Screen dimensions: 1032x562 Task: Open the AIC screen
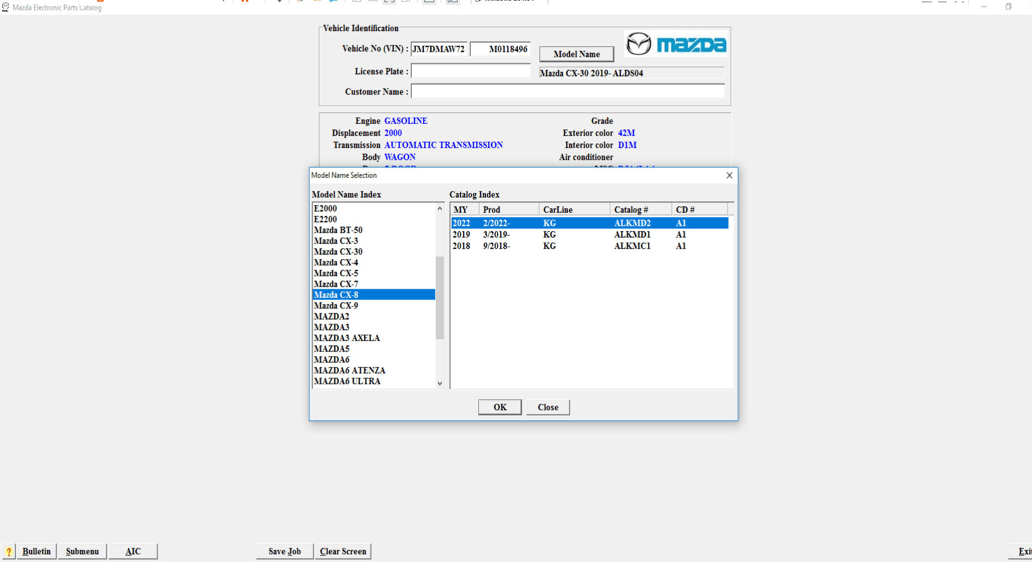coord(133,551)
